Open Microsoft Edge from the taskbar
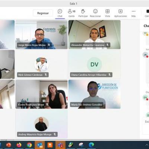 click(x=91, y=145)
